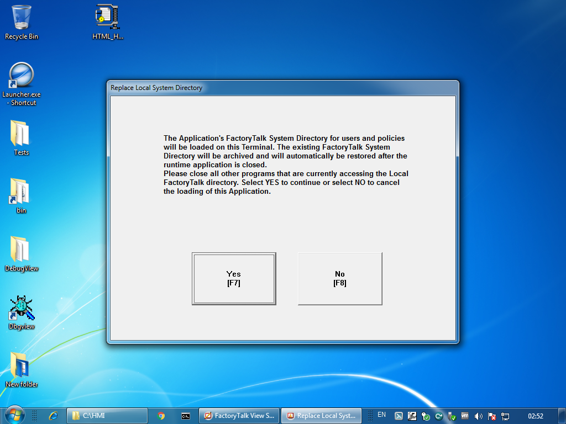Launch Internet Explorer from taskbar

click(x=54, y=416)
